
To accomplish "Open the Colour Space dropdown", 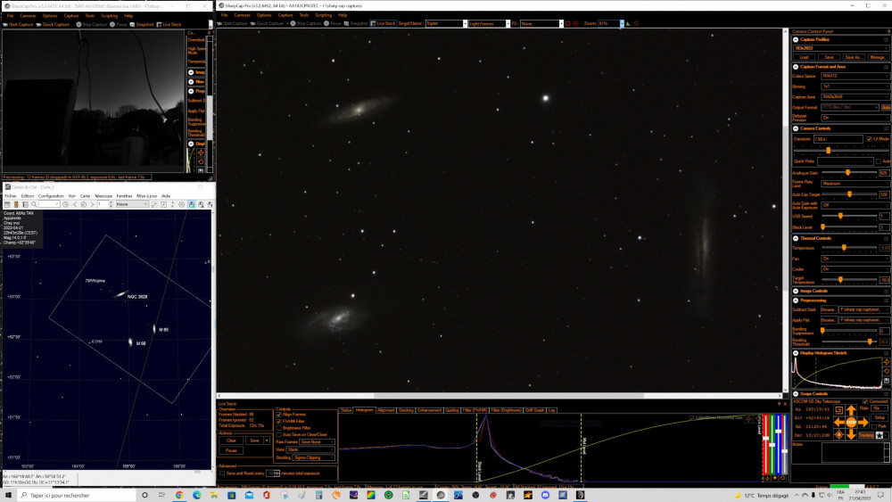I will coord(855,76).
